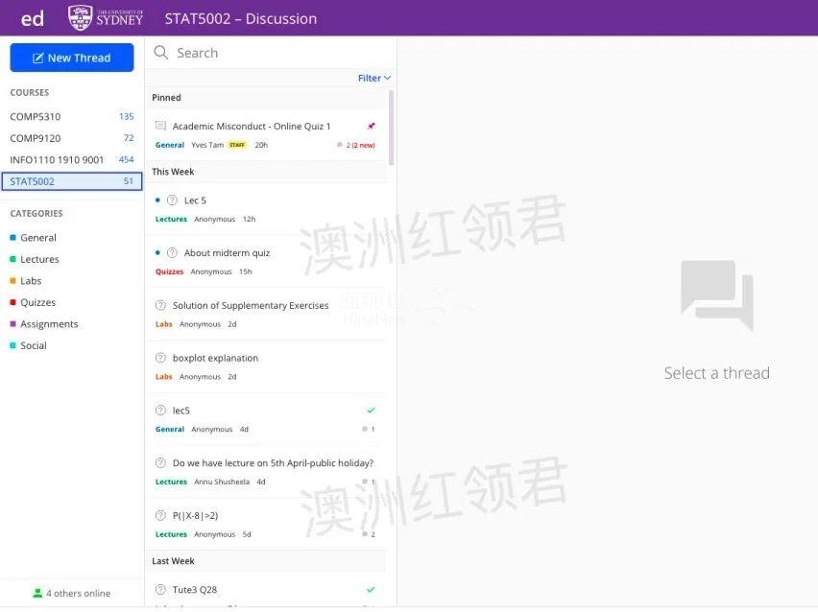The width and height of the screenshot is (818, 612).
Task: Click the post icon next to Academic Misconduct
Action: tap(160, 127)
